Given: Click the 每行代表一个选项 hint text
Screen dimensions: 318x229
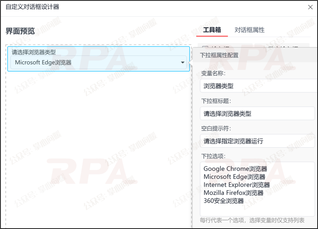Looking at the screenshot, I should (252, 220).
